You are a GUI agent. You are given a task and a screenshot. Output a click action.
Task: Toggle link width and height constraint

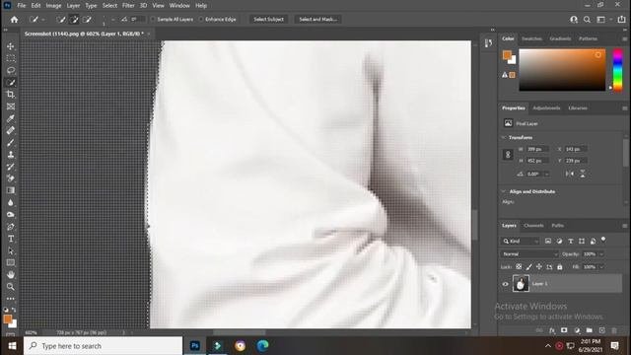click(508, 155)
